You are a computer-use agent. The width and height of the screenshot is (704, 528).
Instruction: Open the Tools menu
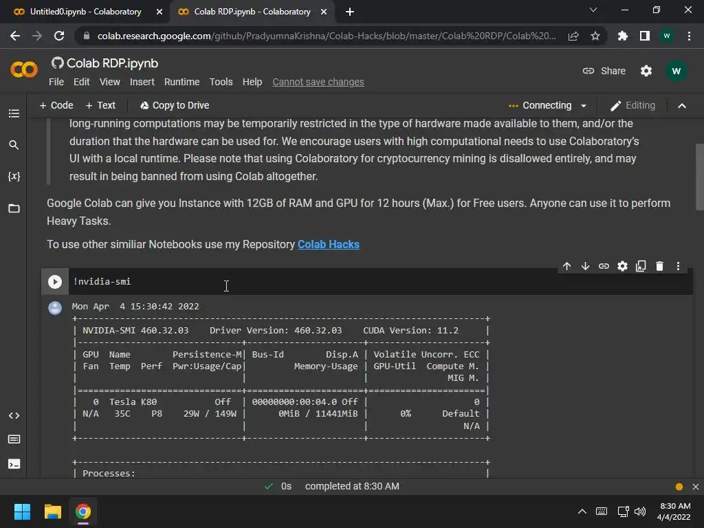point(221,82)
